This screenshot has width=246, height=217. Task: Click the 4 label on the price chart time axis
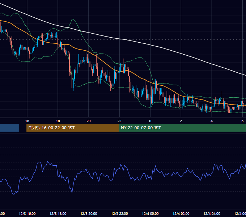pyautogui.click(x=212, y=121)
